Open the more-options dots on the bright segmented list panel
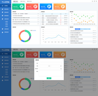Screen dimensions: 98x96 point(95,27)
